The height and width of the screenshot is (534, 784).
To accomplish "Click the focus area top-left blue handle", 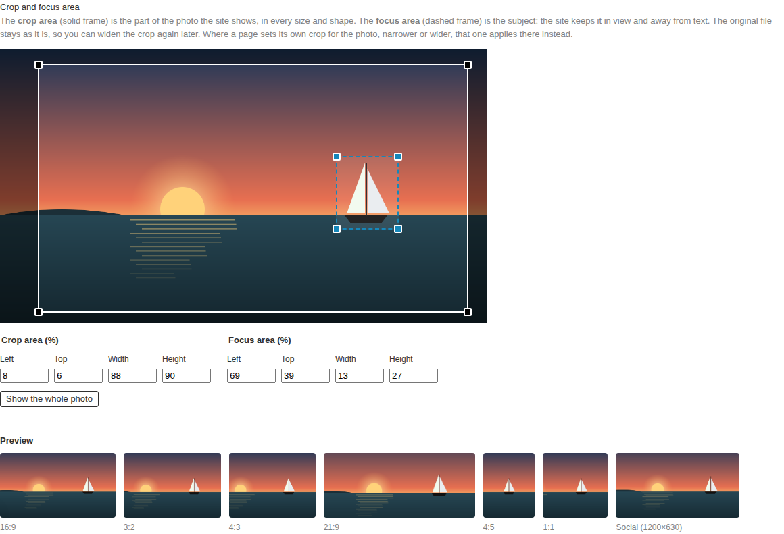I will click(x=337, y=157).
